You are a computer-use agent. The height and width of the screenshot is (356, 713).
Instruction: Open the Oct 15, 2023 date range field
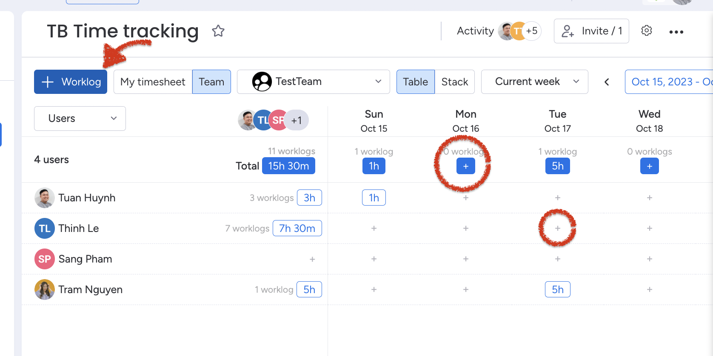pos(668,82)
